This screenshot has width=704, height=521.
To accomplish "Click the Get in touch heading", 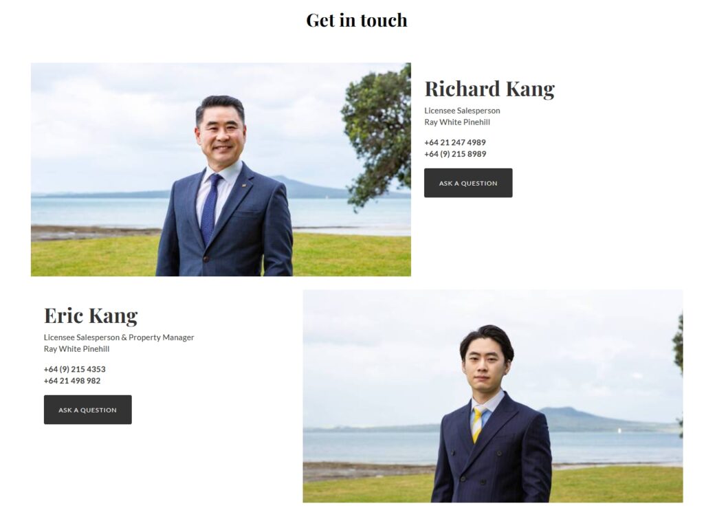I will pos(357,20).
